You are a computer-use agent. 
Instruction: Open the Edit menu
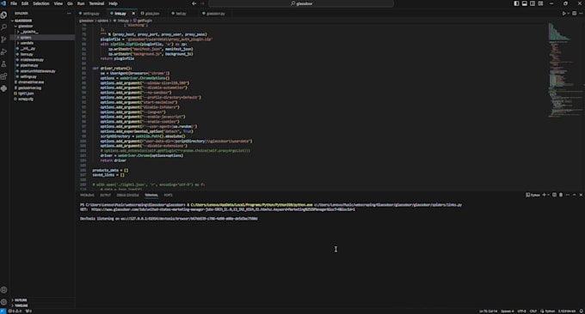25,3
